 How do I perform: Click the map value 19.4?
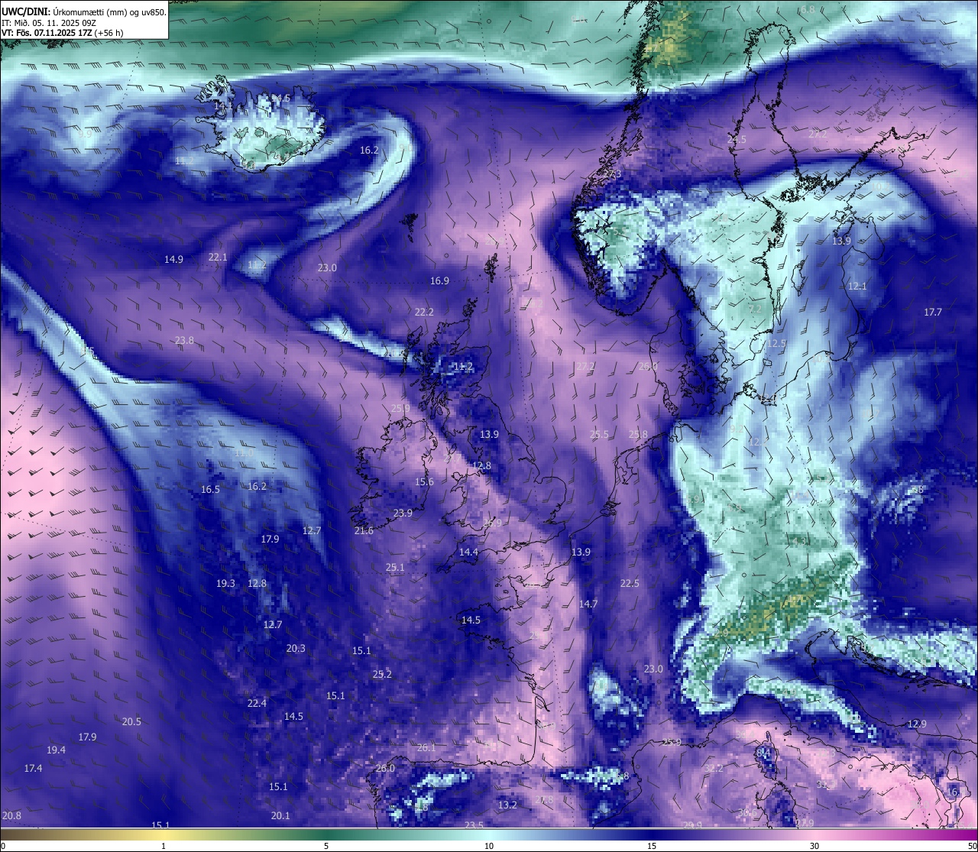pyautogui.click(x=56, y=750)
